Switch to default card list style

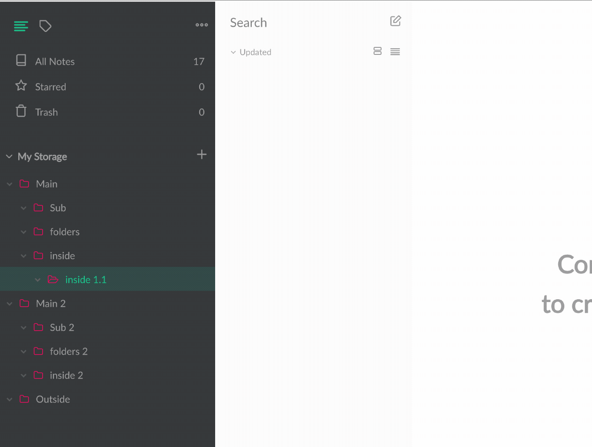point(377,51)
